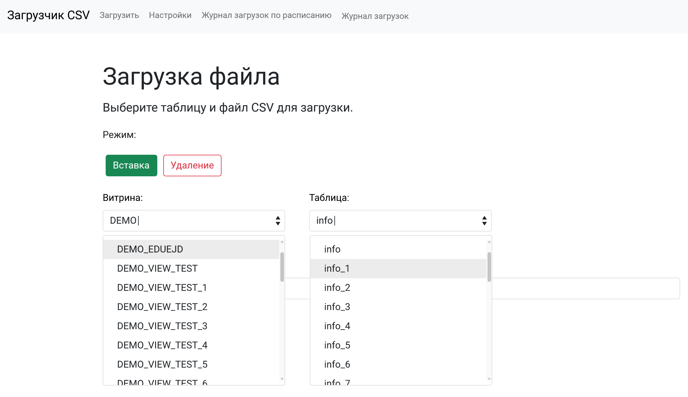Viewport: 688px width, 397px height.
Task: Click the Витрина dropdown stepper arrows
Action: [x=277, y=221]
